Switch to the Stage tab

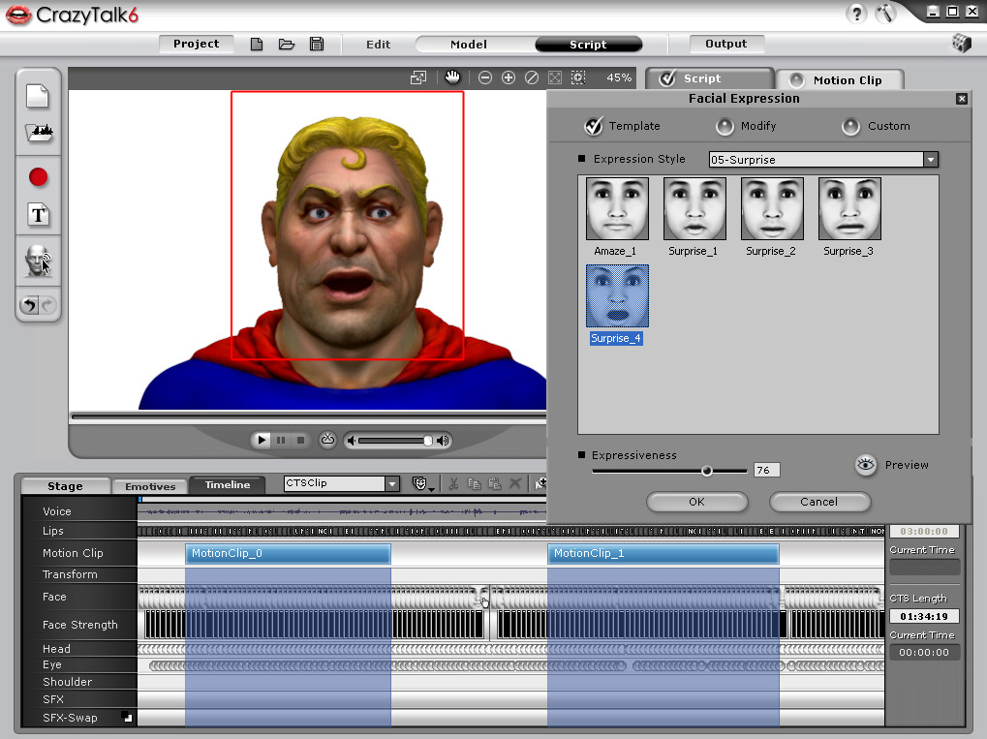coord(66,486)
